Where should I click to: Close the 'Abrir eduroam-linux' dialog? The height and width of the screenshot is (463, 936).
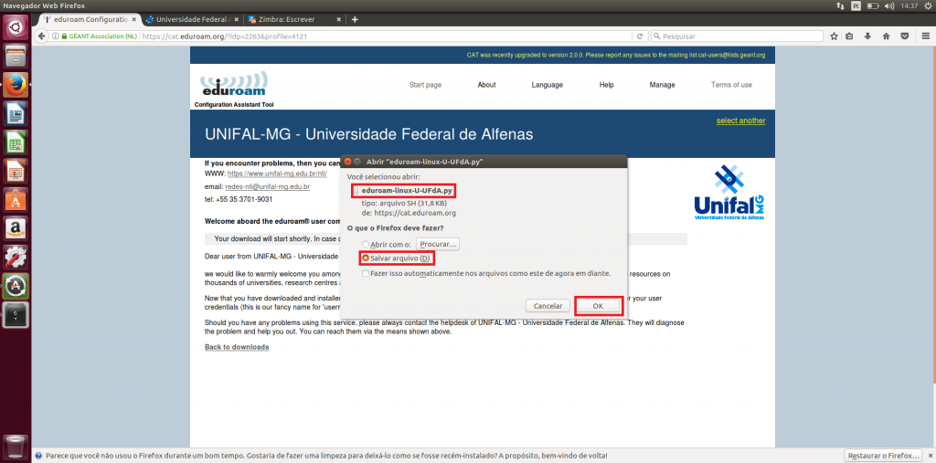coord(348,161)
